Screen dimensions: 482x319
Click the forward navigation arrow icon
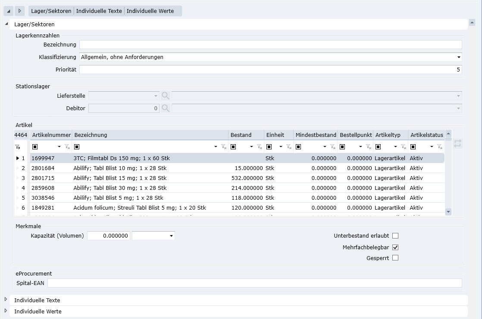click(20, 11)
